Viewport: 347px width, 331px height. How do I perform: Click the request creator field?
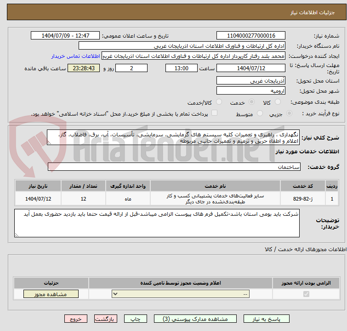193,56
